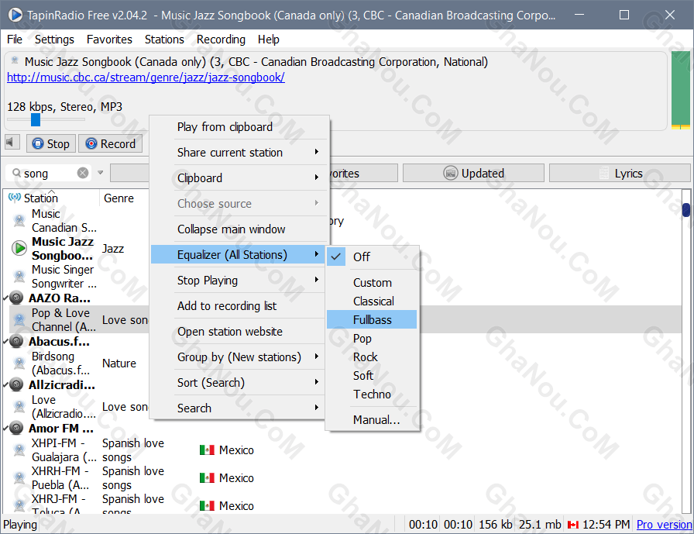Screen dimensions: 694x534
Task: Click the mute speaker icon beside Stop
Action: [x=11, y=143]
